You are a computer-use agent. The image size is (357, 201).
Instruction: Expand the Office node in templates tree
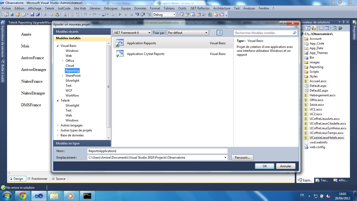pyautogui.click(x=63, y=61)
